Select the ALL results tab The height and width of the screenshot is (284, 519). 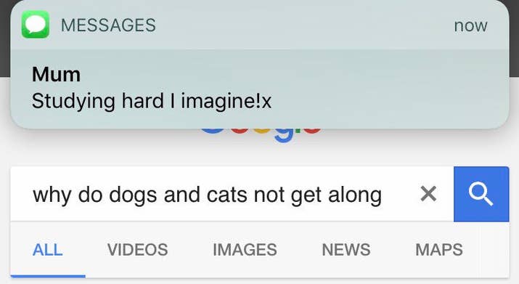tap(48, 250)
